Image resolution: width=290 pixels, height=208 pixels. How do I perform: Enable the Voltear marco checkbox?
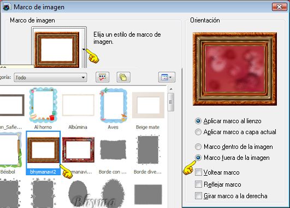tap(198, 172)
